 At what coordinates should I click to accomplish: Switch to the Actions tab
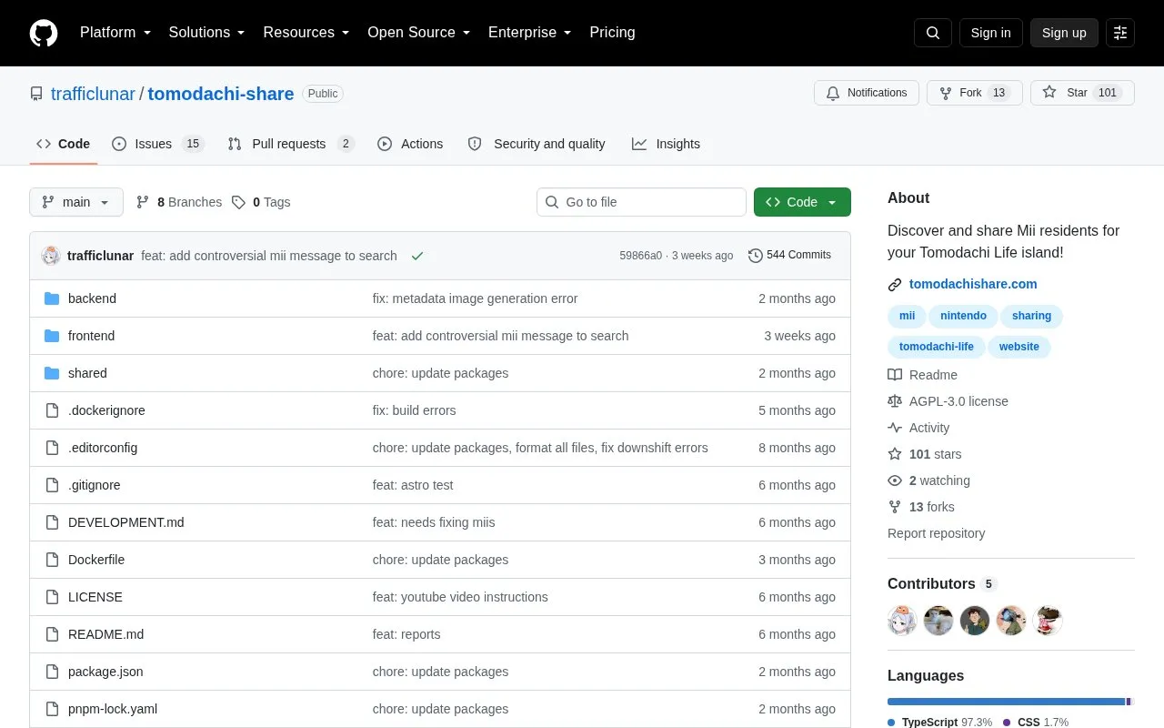(410, 144)
